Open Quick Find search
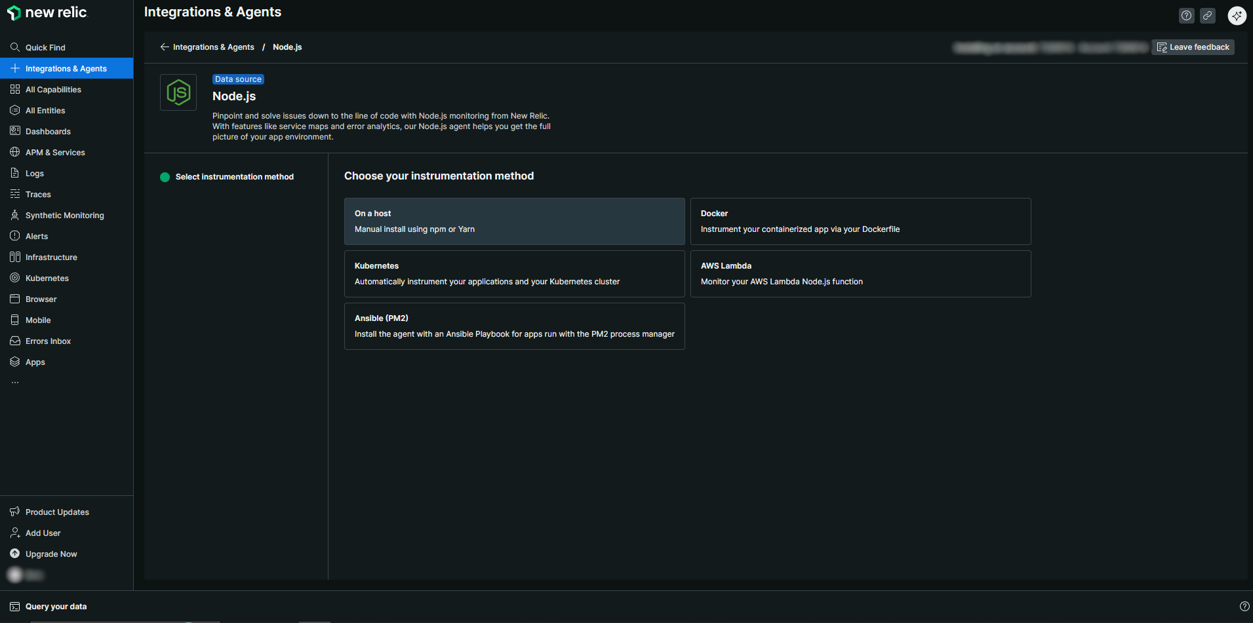Viewport: 1253px width, 623px height. [45, 48]
